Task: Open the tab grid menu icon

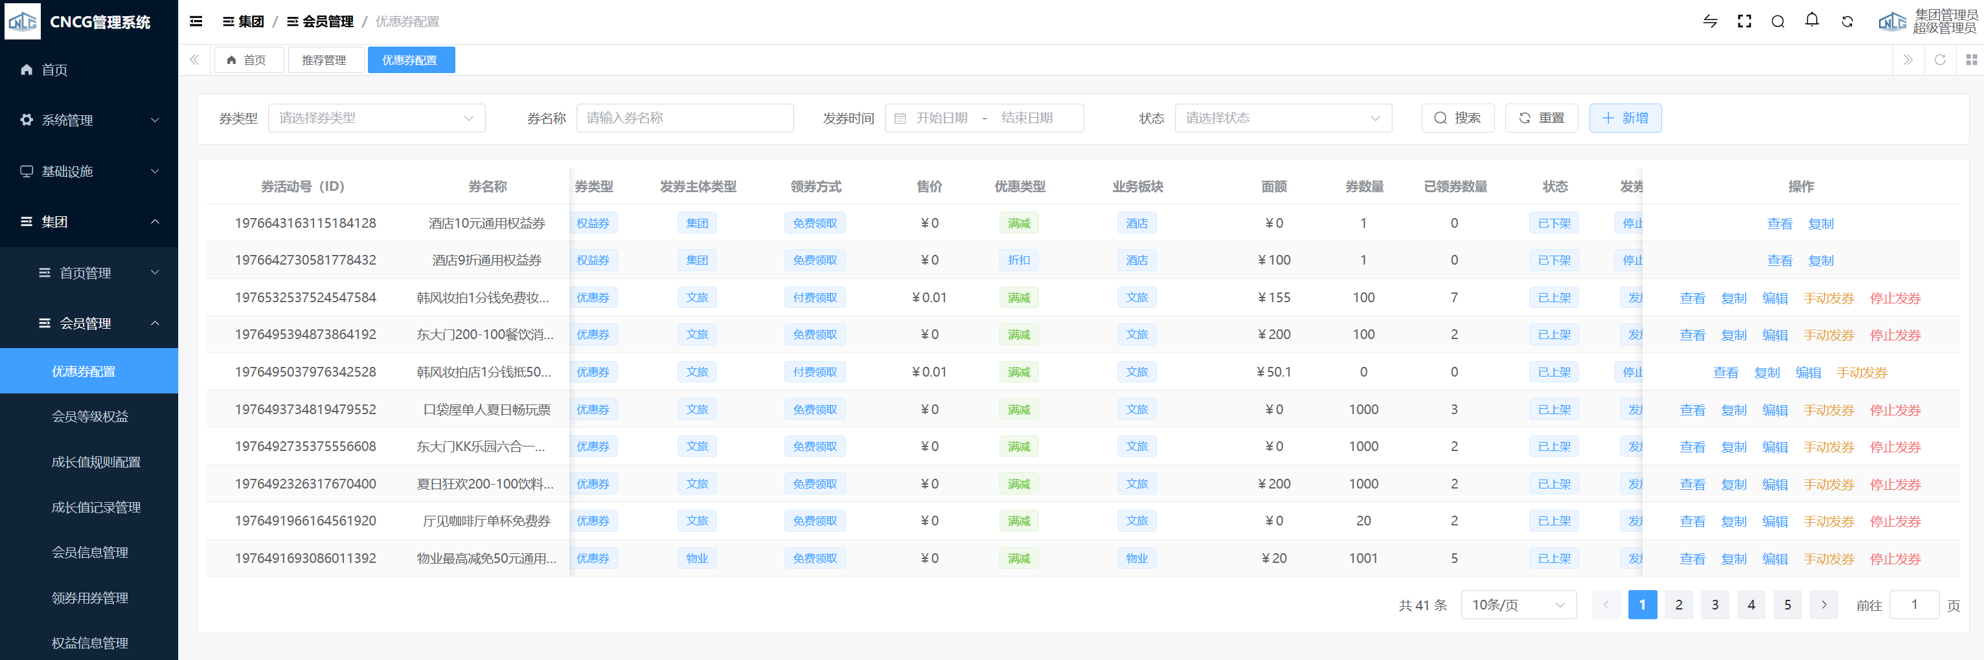Action: (1971, 60)
